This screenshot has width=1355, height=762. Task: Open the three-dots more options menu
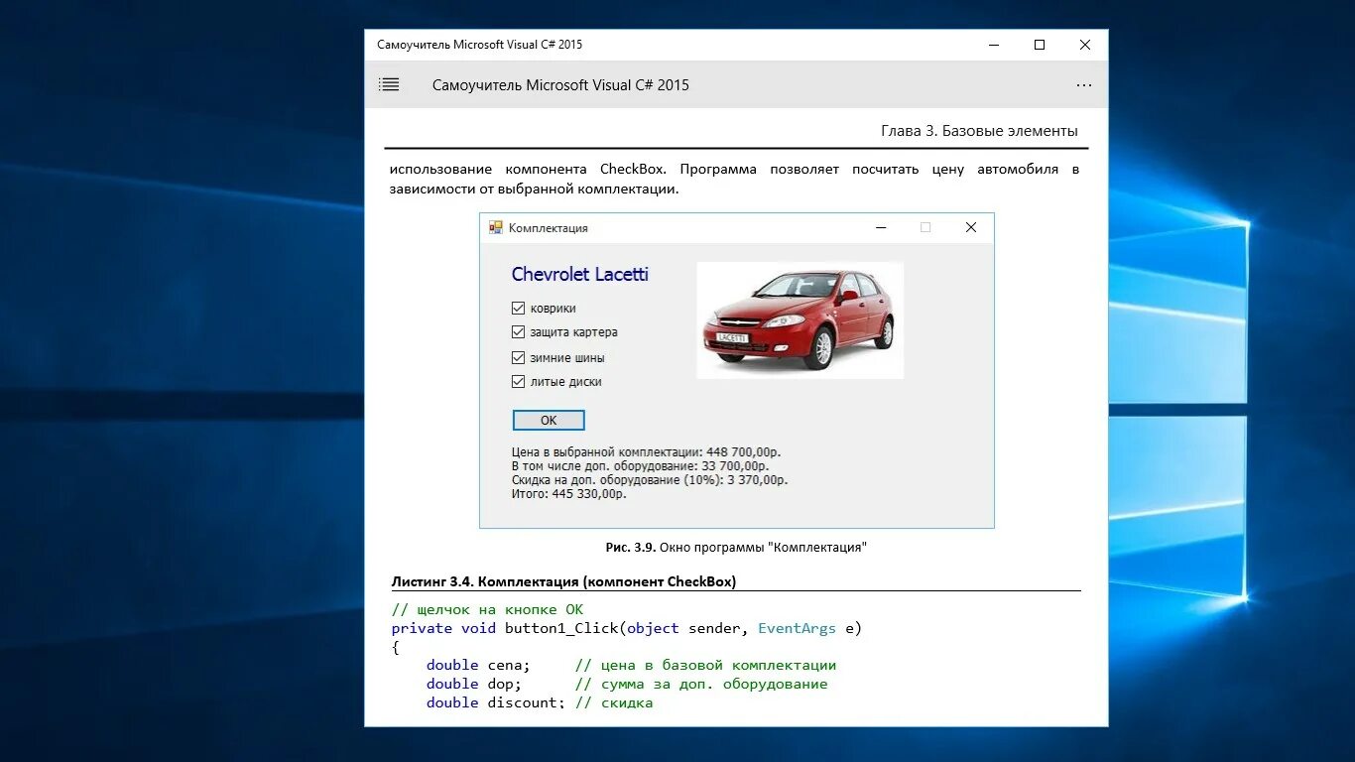[x=1084, y=85]
